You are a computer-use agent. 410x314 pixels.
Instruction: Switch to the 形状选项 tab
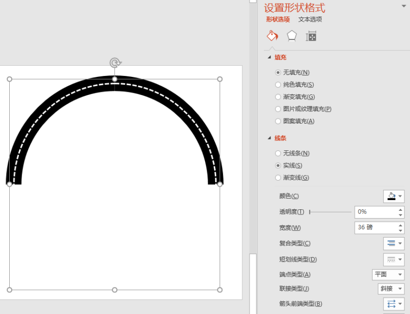(x=278, y=19)
